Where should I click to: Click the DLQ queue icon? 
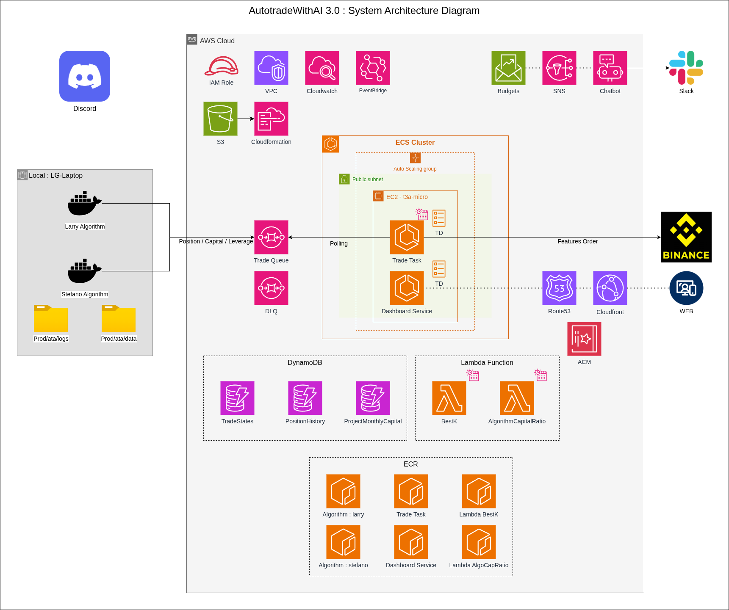271,288
